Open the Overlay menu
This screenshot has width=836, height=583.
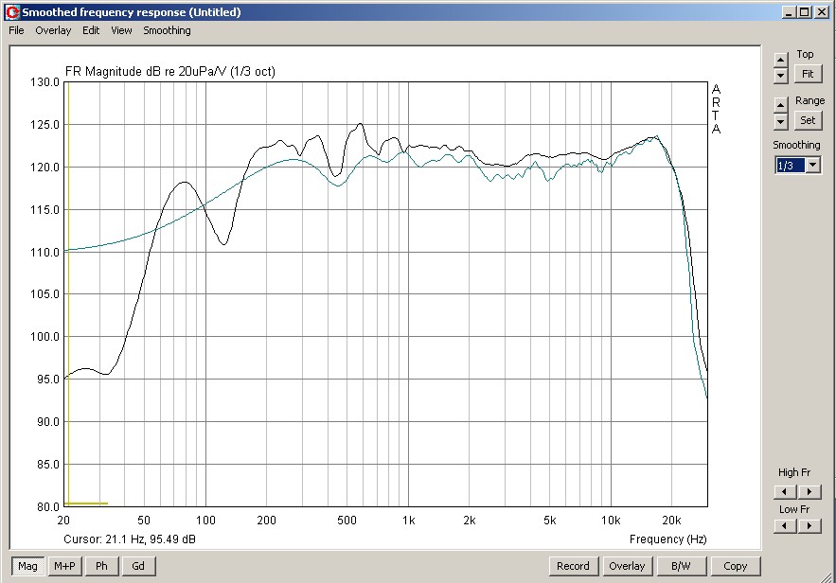[53, 30]
